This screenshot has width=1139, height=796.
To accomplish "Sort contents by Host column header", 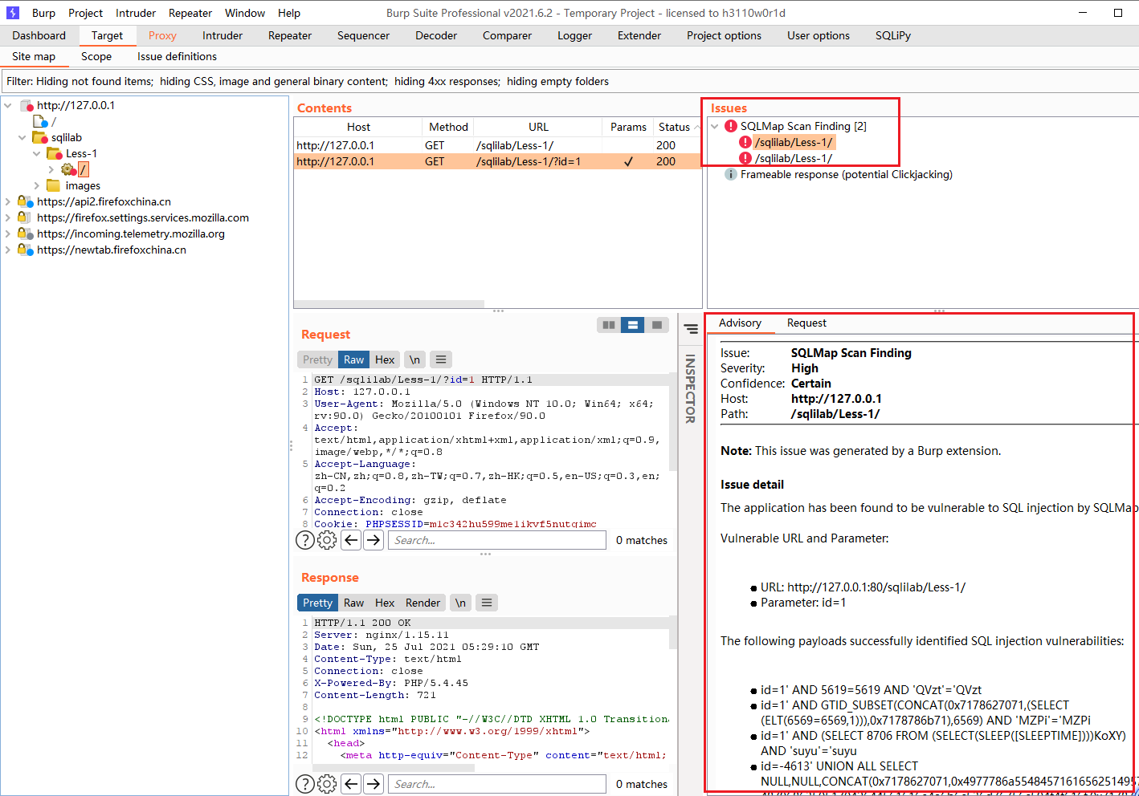I will tap(358, 127).
